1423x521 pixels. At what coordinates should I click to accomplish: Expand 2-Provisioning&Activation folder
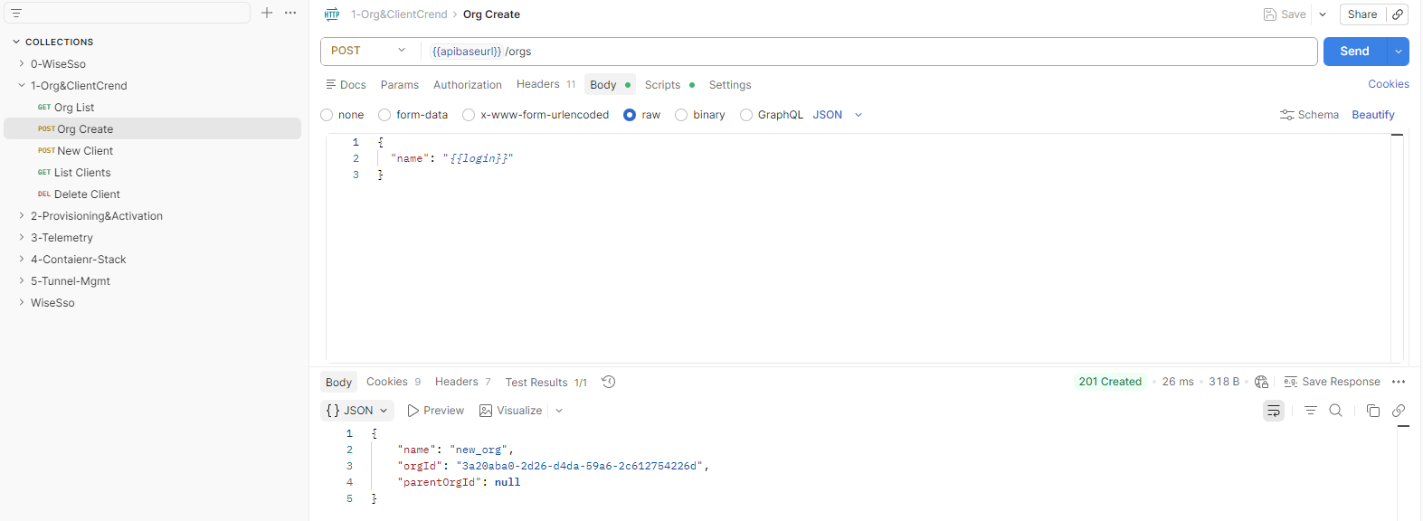point(22,215)
